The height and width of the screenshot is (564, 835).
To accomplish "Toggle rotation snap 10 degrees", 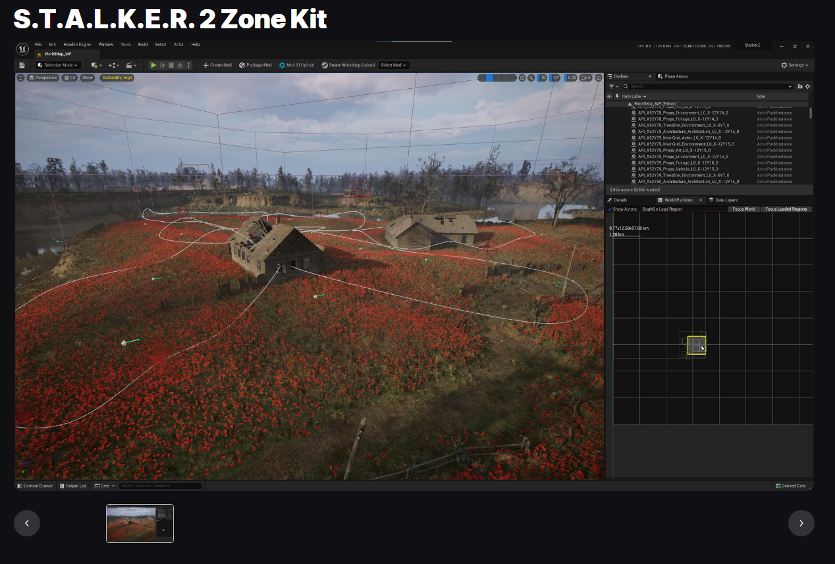I will [x=553, y=78].
